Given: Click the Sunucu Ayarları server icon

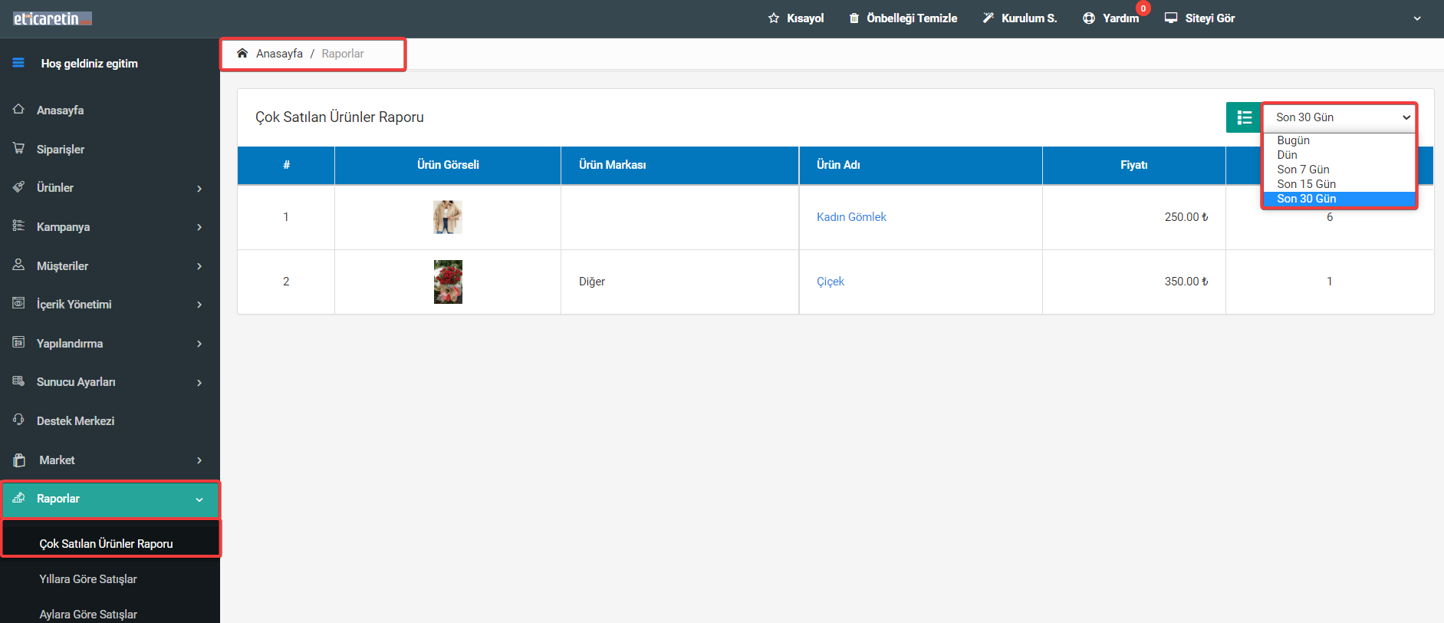Looking at the screenshot, I should (x=18, y=381).
